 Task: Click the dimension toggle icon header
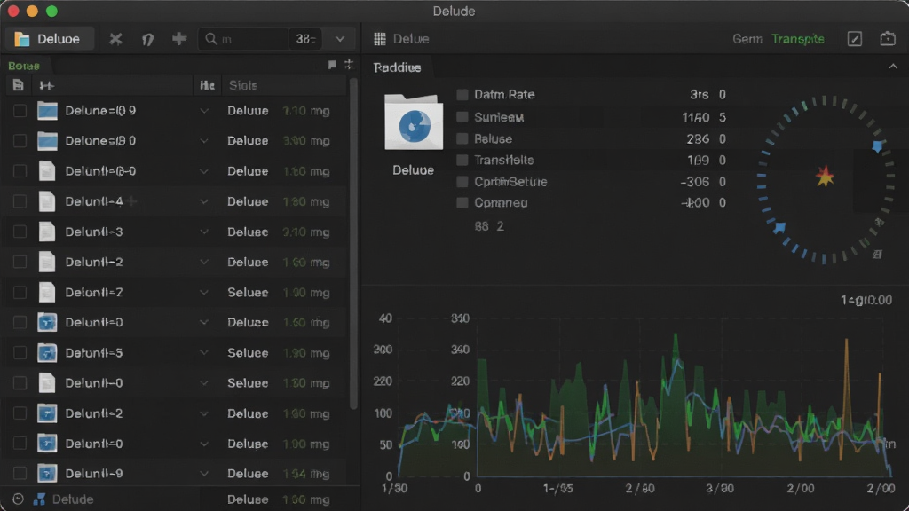pyautogui.click(x=46, y=86)
